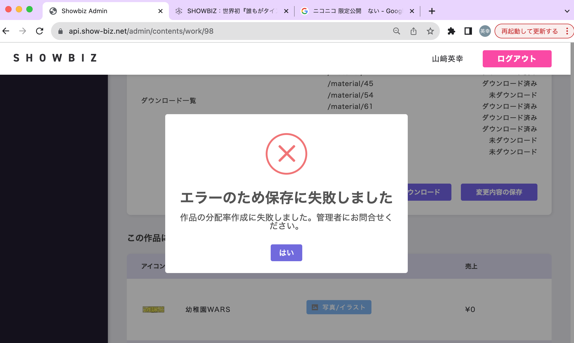Open the extensions puzzle icon
This screenshot has height=343, width=574.
click(451, 31)
